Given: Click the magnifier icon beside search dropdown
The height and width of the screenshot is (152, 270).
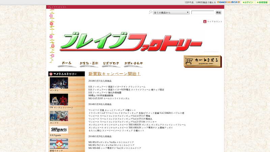Looking at the screenshot, I should point(150,12).
